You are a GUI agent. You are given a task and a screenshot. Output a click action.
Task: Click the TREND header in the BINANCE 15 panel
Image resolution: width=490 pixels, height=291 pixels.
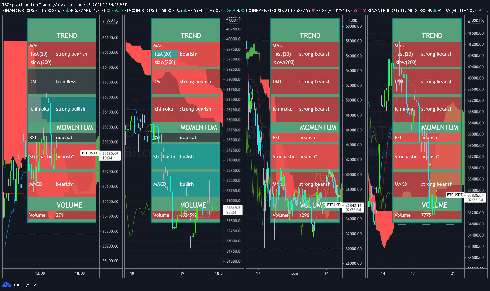click(x=67, y=35)
